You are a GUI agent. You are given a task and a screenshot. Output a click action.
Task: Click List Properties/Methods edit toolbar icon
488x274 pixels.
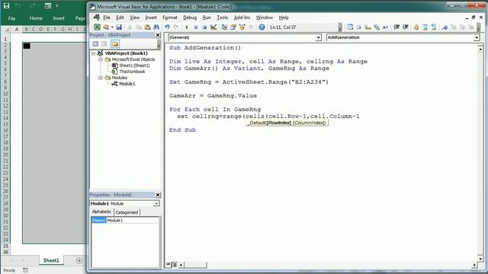[x=350, y=27]
